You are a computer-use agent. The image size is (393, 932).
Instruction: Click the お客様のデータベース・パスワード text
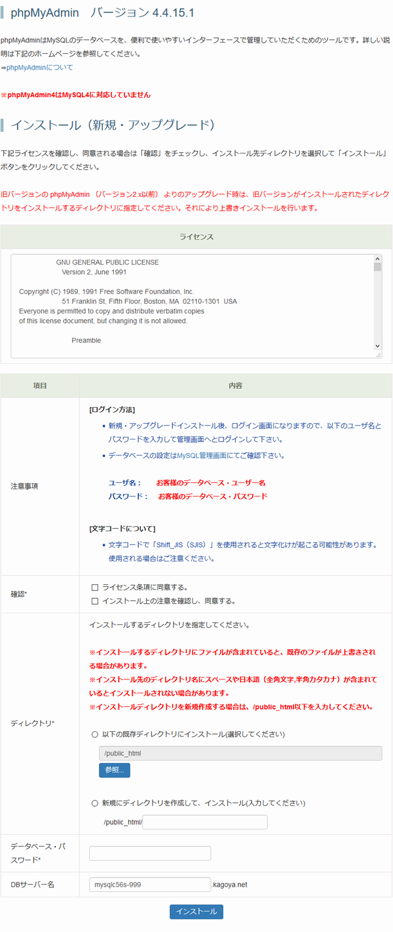pyautogui.click(x=212, y=496)
